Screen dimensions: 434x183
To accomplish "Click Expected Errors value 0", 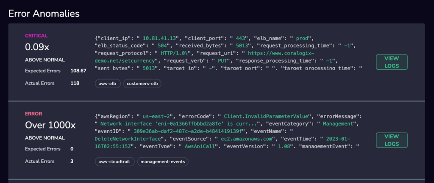I will (x=72, y=149).
